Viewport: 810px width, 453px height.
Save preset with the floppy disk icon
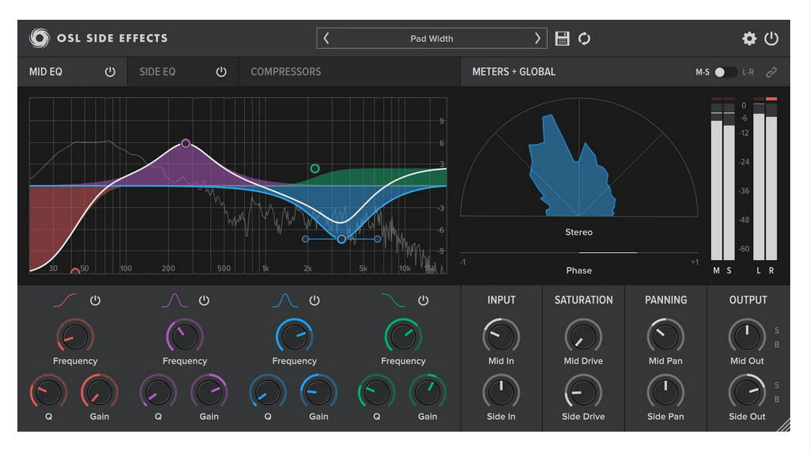pyautogui.click(x=562, y=38)
